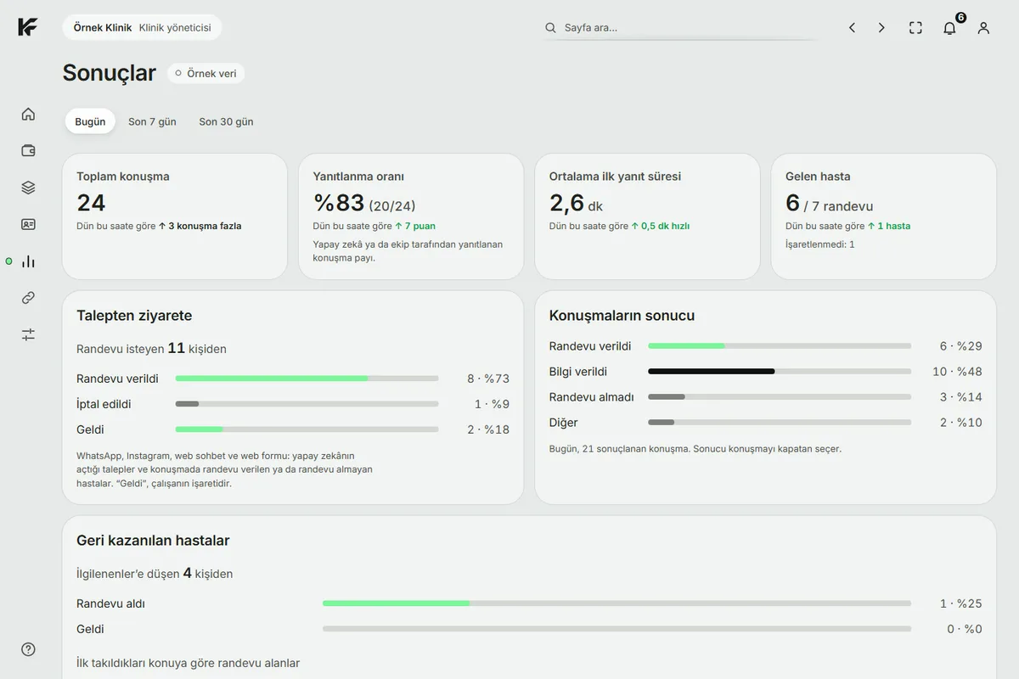Click the search magnifier icon
Image resolution: width=1019 pixels, height=679 pixels.
[x=550, y=28]
